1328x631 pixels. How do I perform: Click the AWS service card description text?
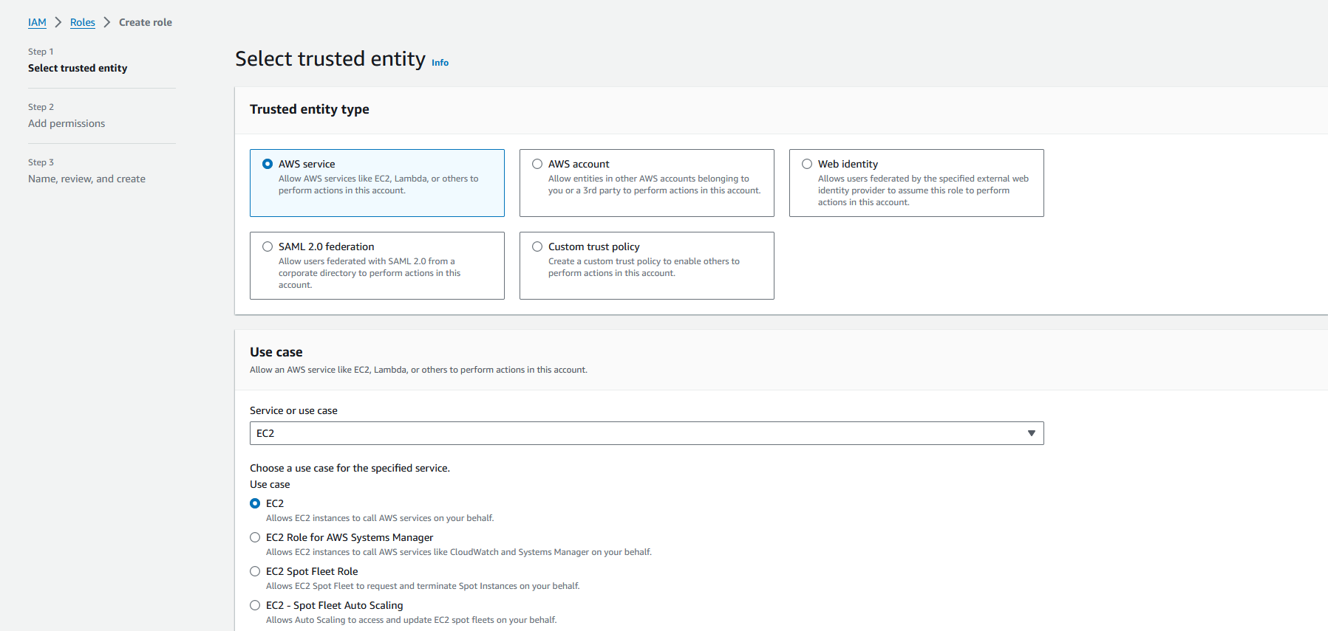[x=378, y=185]
